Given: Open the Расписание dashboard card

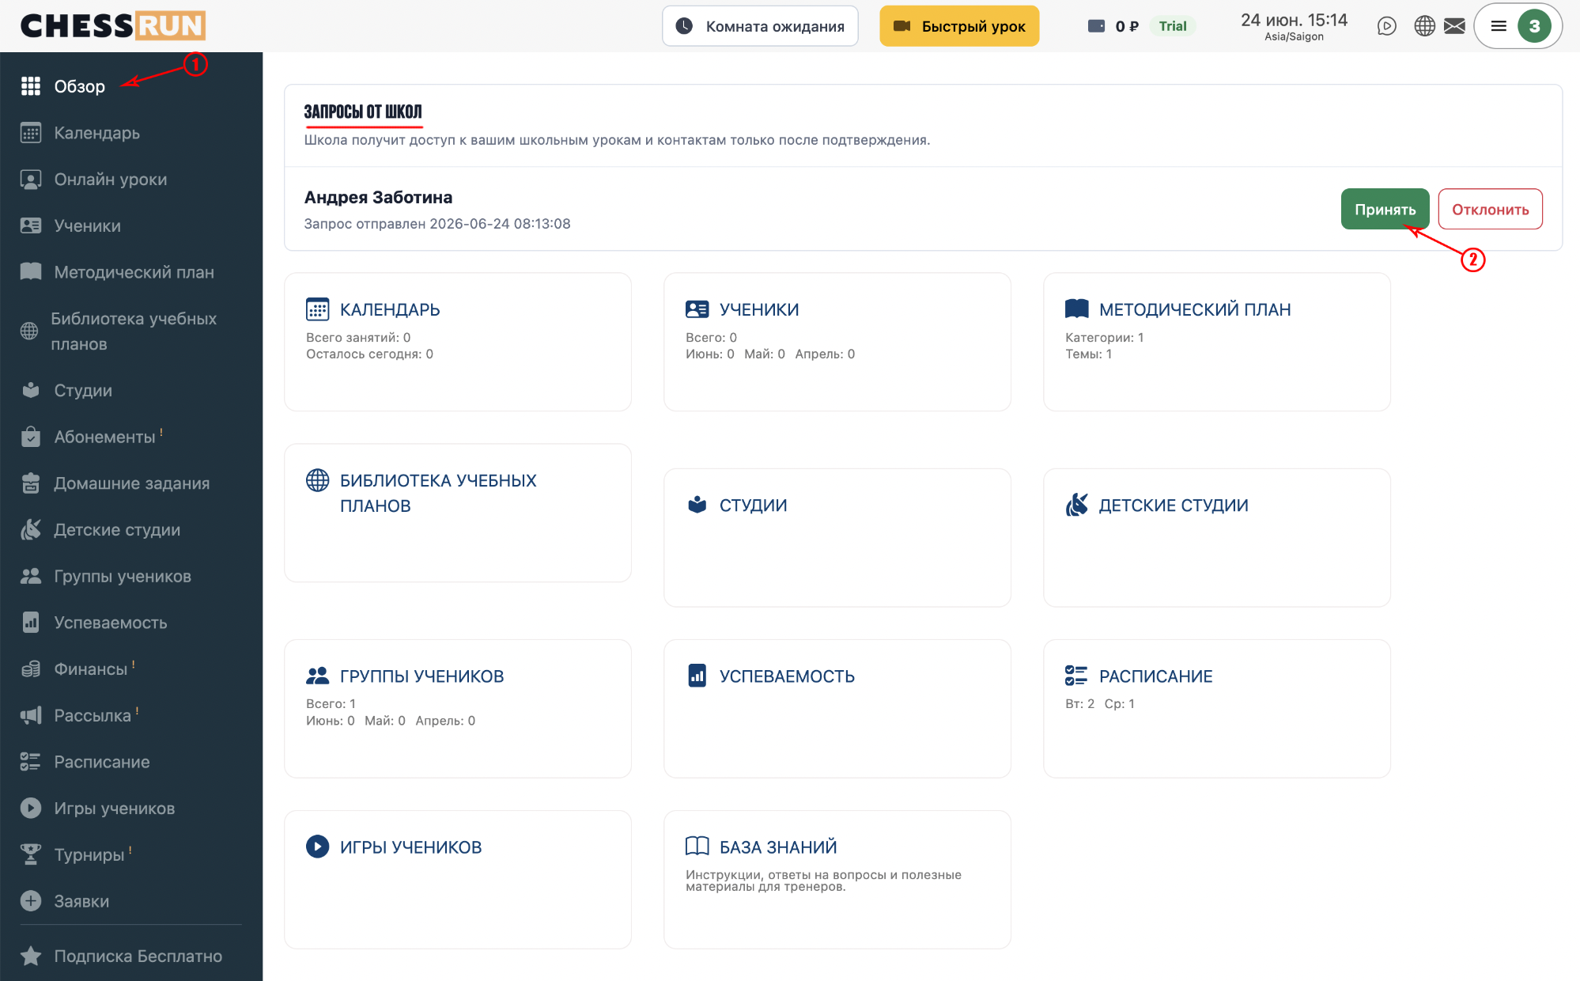Looking at the screenshot, I should point(1216,708).
